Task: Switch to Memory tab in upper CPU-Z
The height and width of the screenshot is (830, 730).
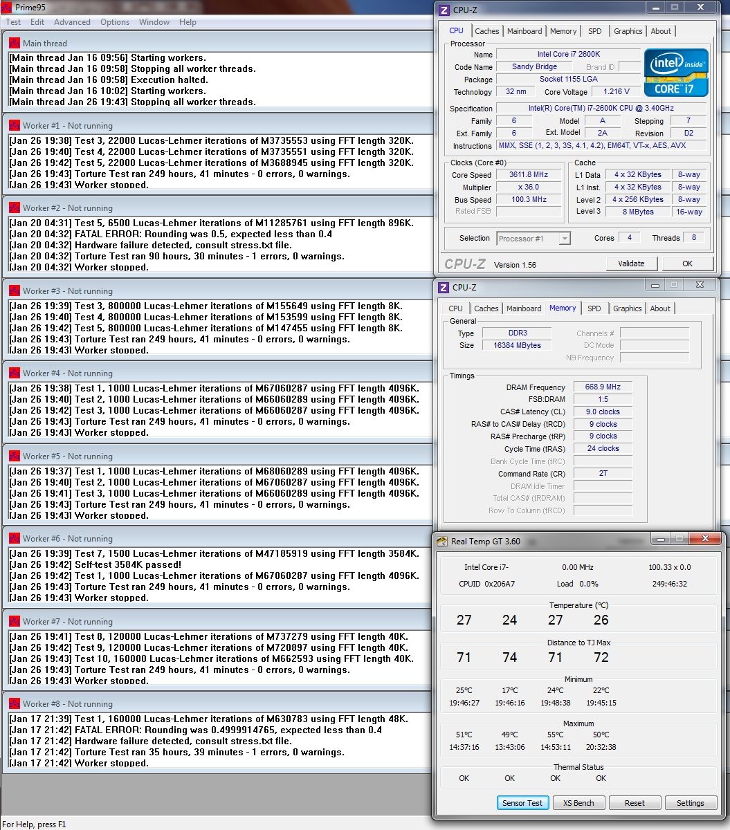Action: point(563,31)
